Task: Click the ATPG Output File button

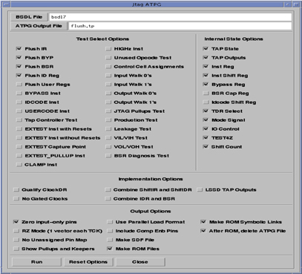Action: point(39,26)
